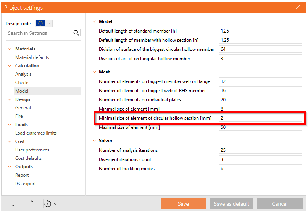Collapse the Materials tree group
The image size is (308, 213).
click(10, 49)
